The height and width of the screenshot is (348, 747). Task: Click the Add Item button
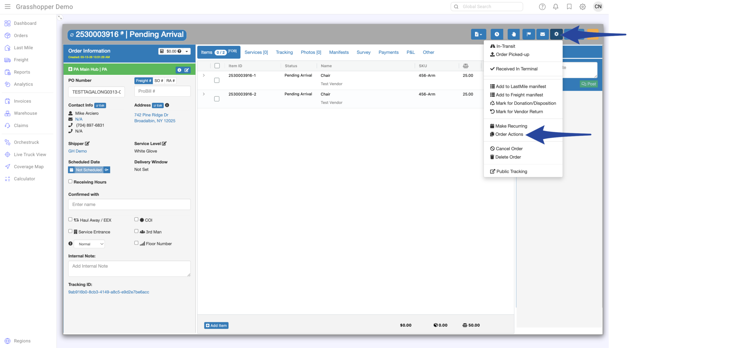tap(216, 325)
